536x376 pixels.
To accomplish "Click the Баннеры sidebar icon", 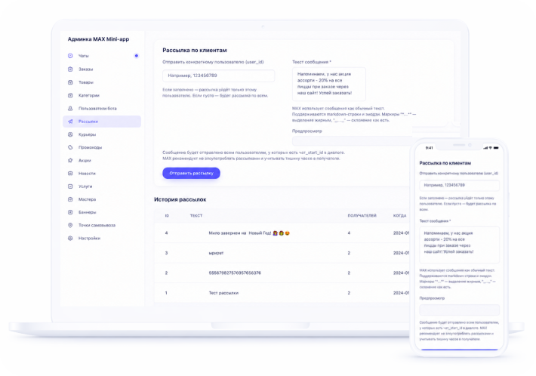I will tap(70, 212).
